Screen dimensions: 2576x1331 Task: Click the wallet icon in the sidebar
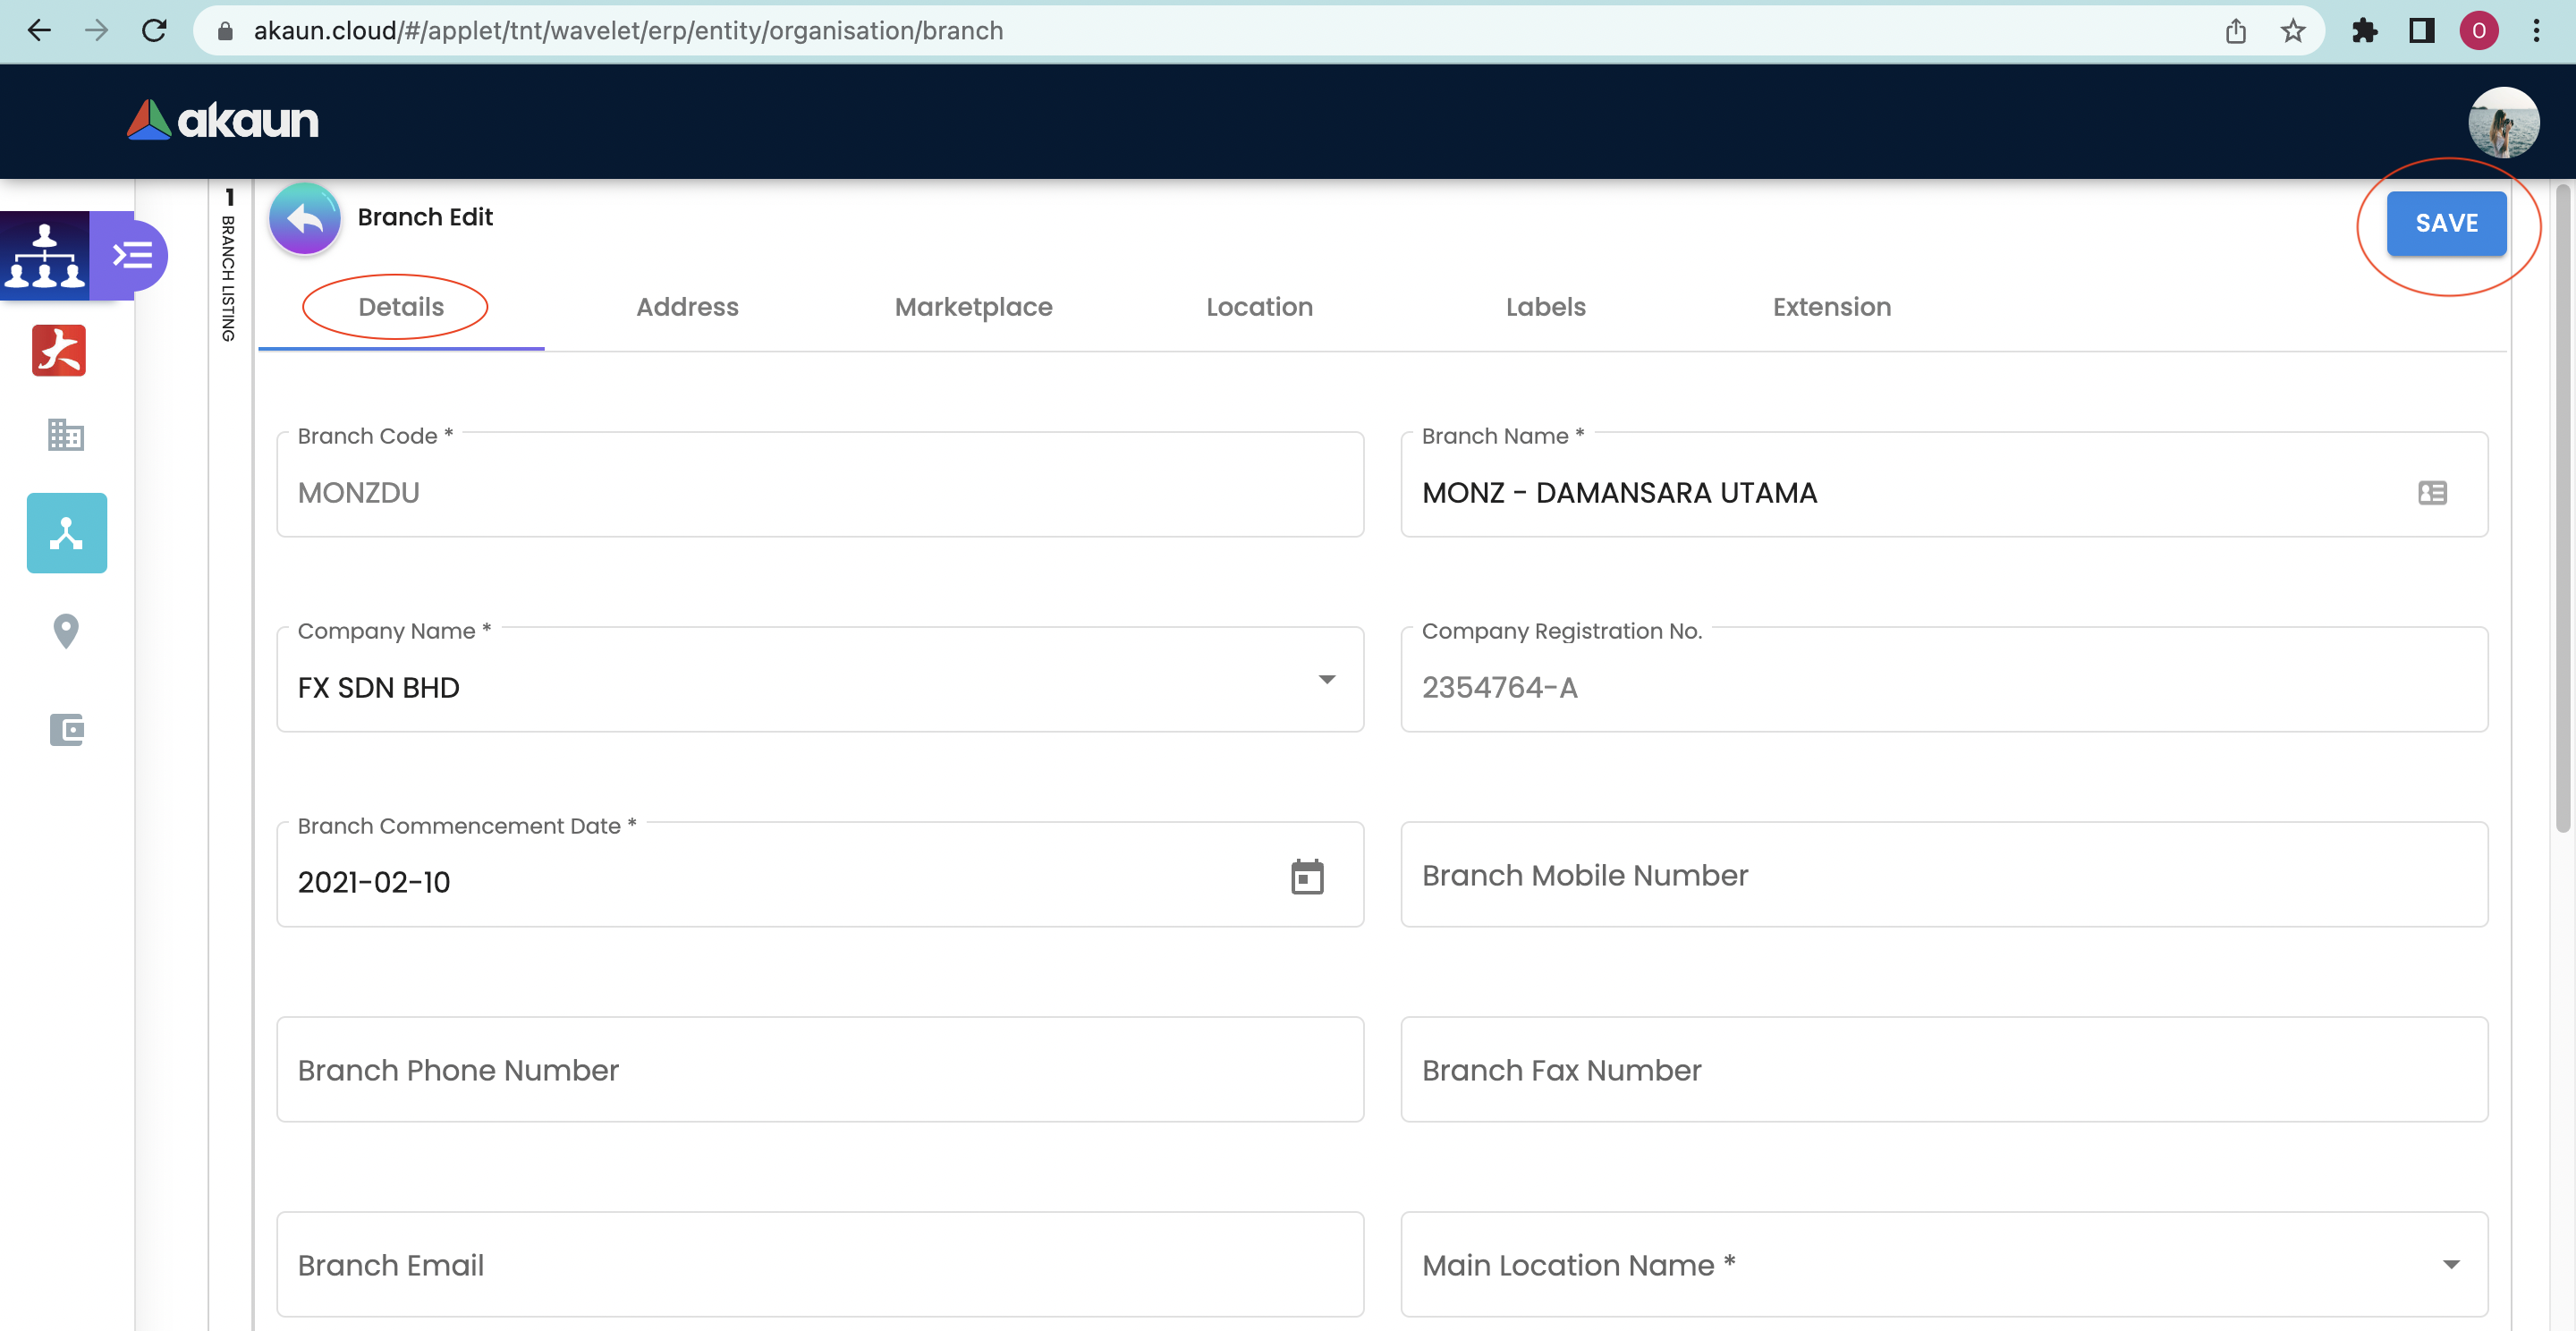pos(66,729)
